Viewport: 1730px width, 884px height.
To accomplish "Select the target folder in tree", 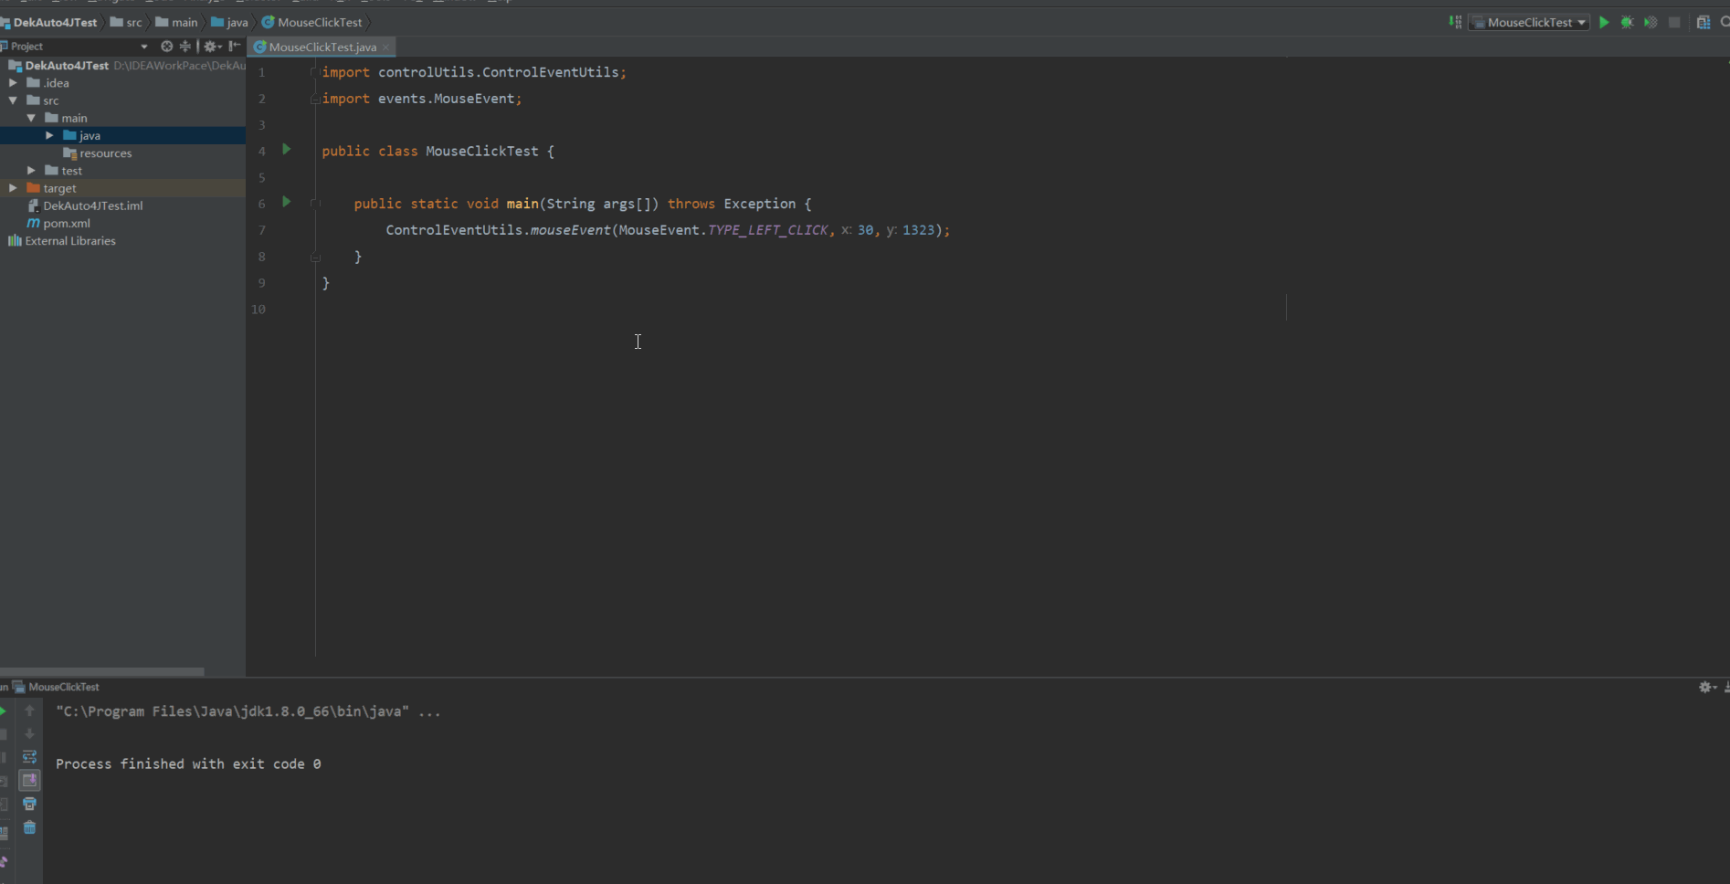I will coord(59,188).
